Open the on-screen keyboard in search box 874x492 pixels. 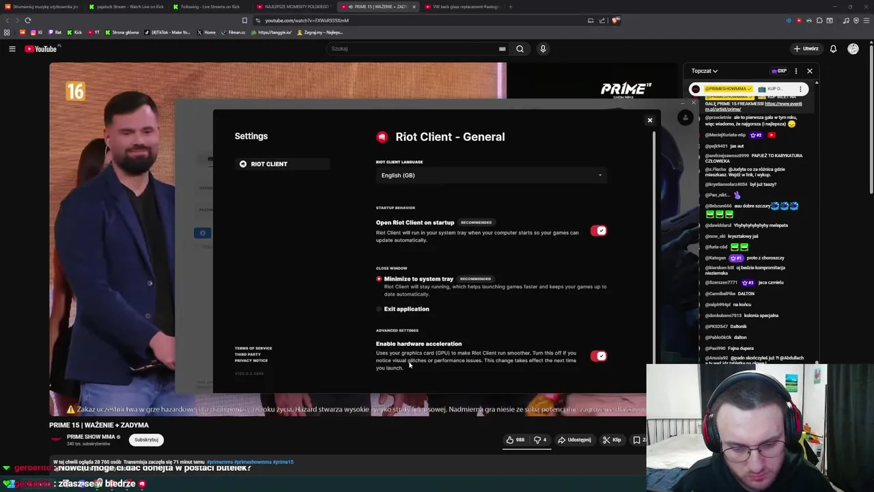[502, 49]
